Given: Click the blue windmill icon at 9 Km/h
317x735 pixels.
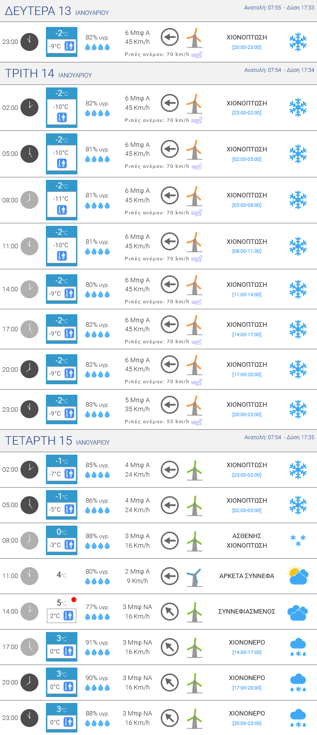Looking at the screenshot, I should [x=194, y=577].
